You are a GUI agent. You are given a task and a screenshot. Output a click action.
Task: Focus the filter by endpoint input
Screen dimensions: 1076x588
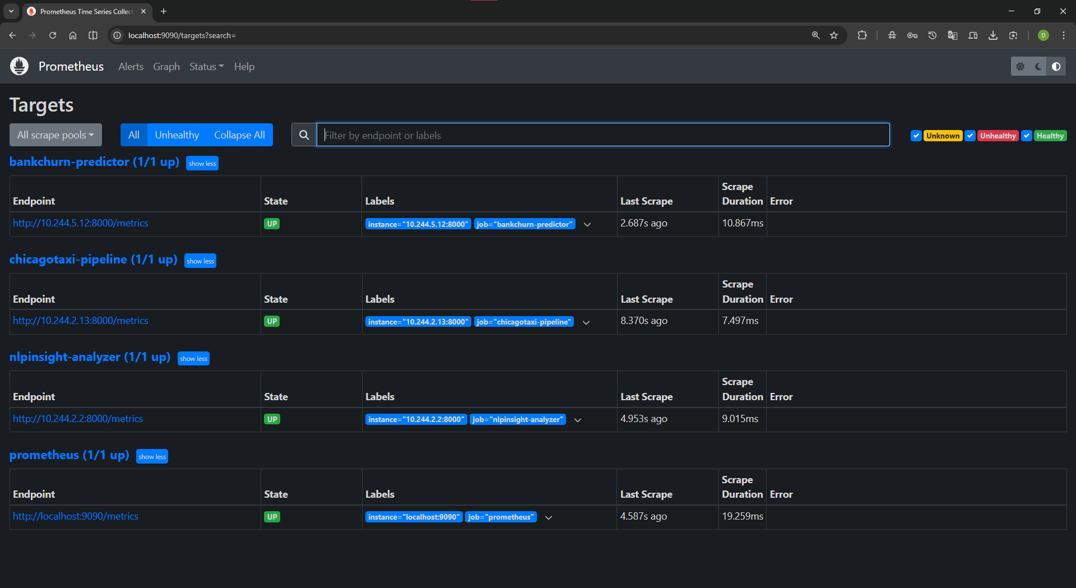tap(603, 135)
